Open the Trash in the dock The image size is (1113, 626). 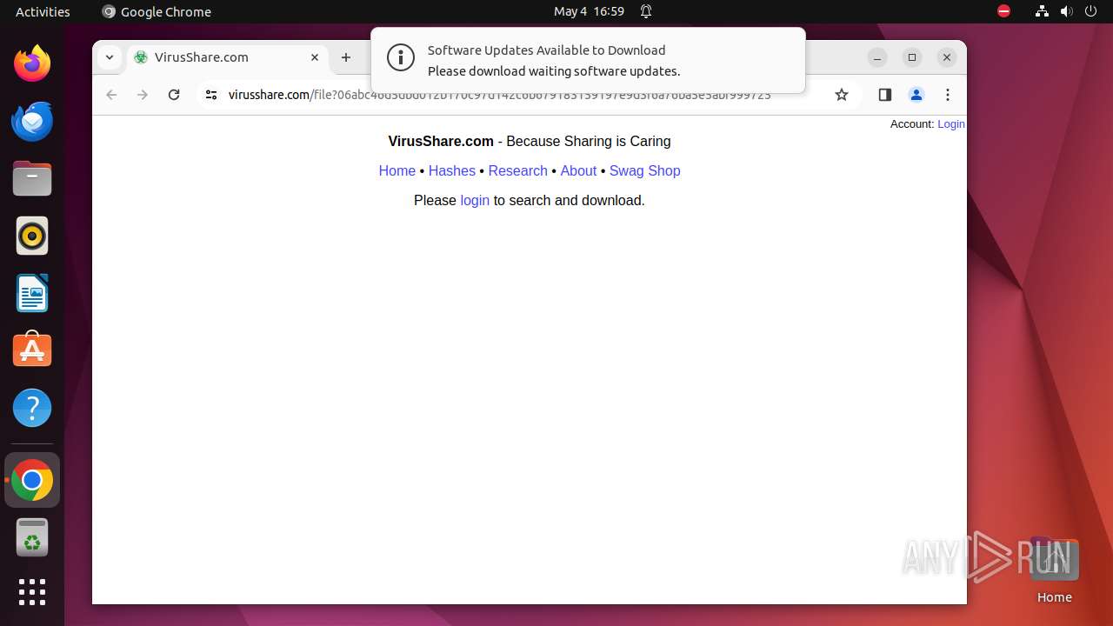32,537
